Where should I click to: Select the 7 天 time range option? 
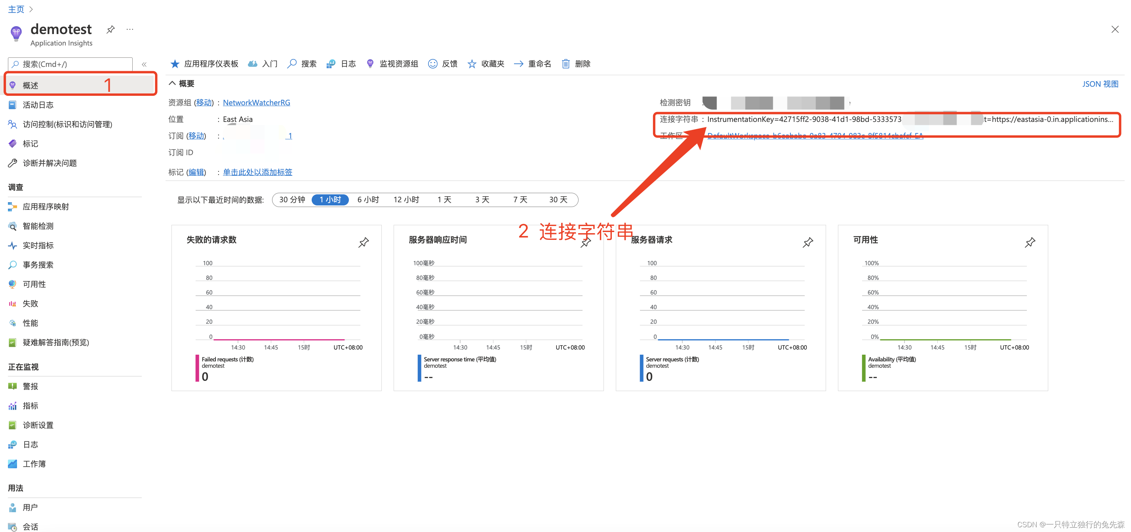pos(520,200)
